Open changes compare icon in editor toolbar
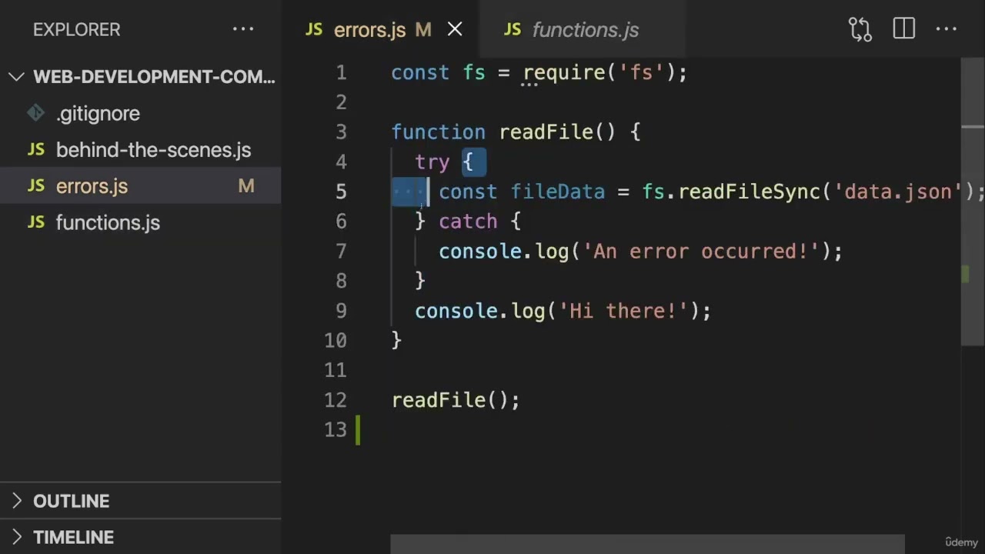Viewport: 985px width, 554px height. (x=860, y=29)
